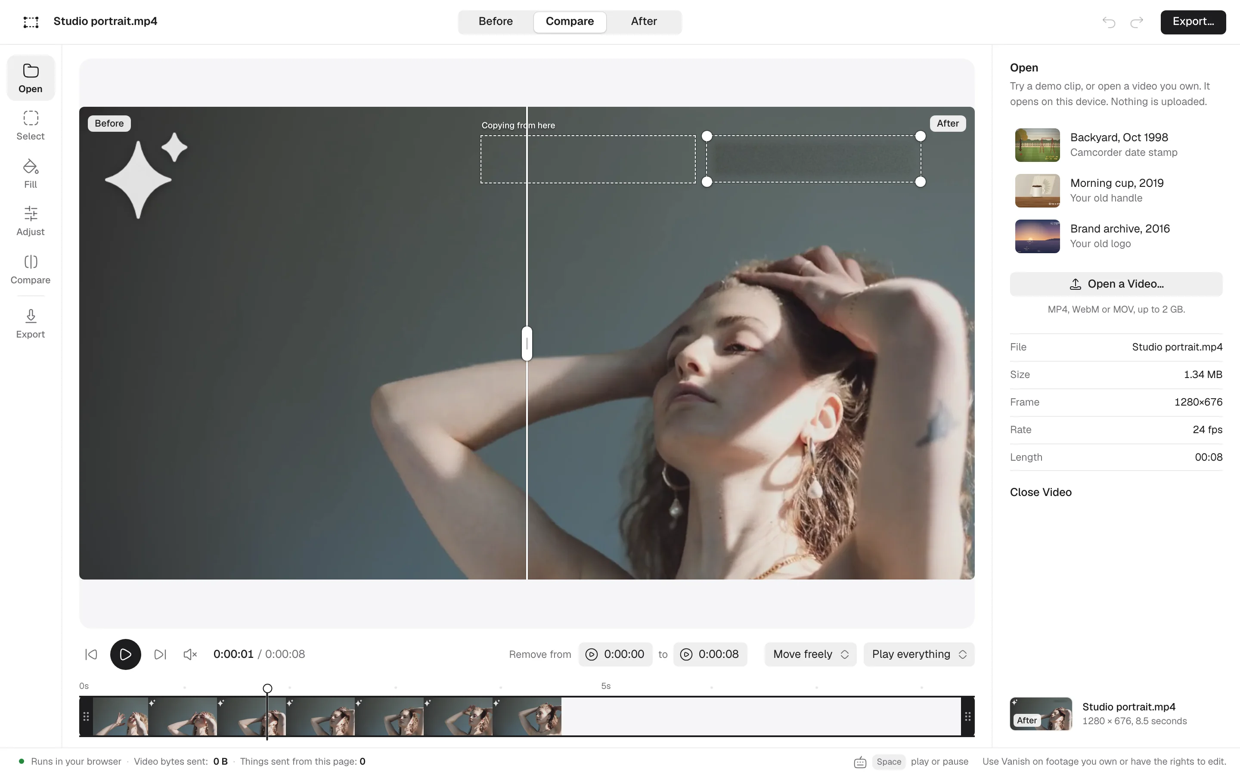
Task: Redo the last edit
Action: click(1137, 22)
